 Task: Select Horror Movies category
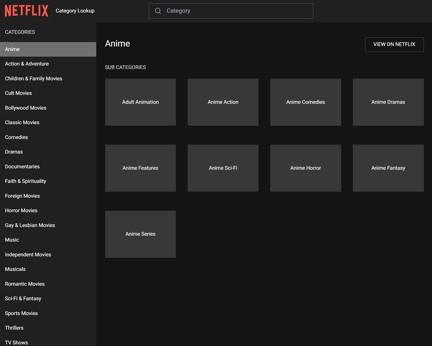coord(48,210)
